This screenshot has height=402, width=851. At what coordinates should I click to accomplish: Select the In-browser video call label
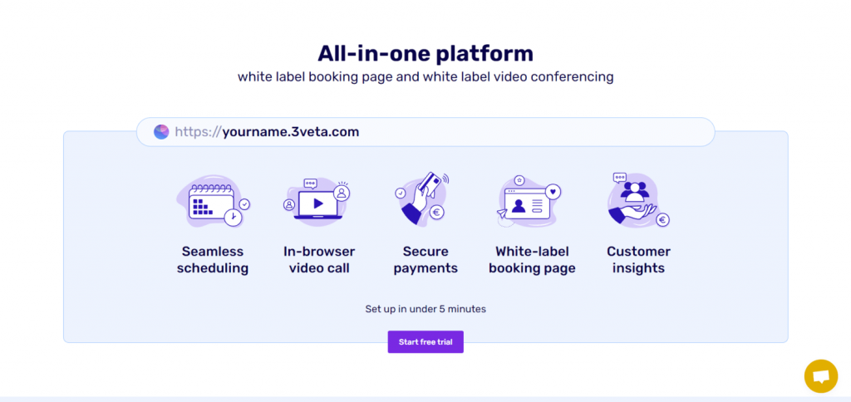[319, 260]
